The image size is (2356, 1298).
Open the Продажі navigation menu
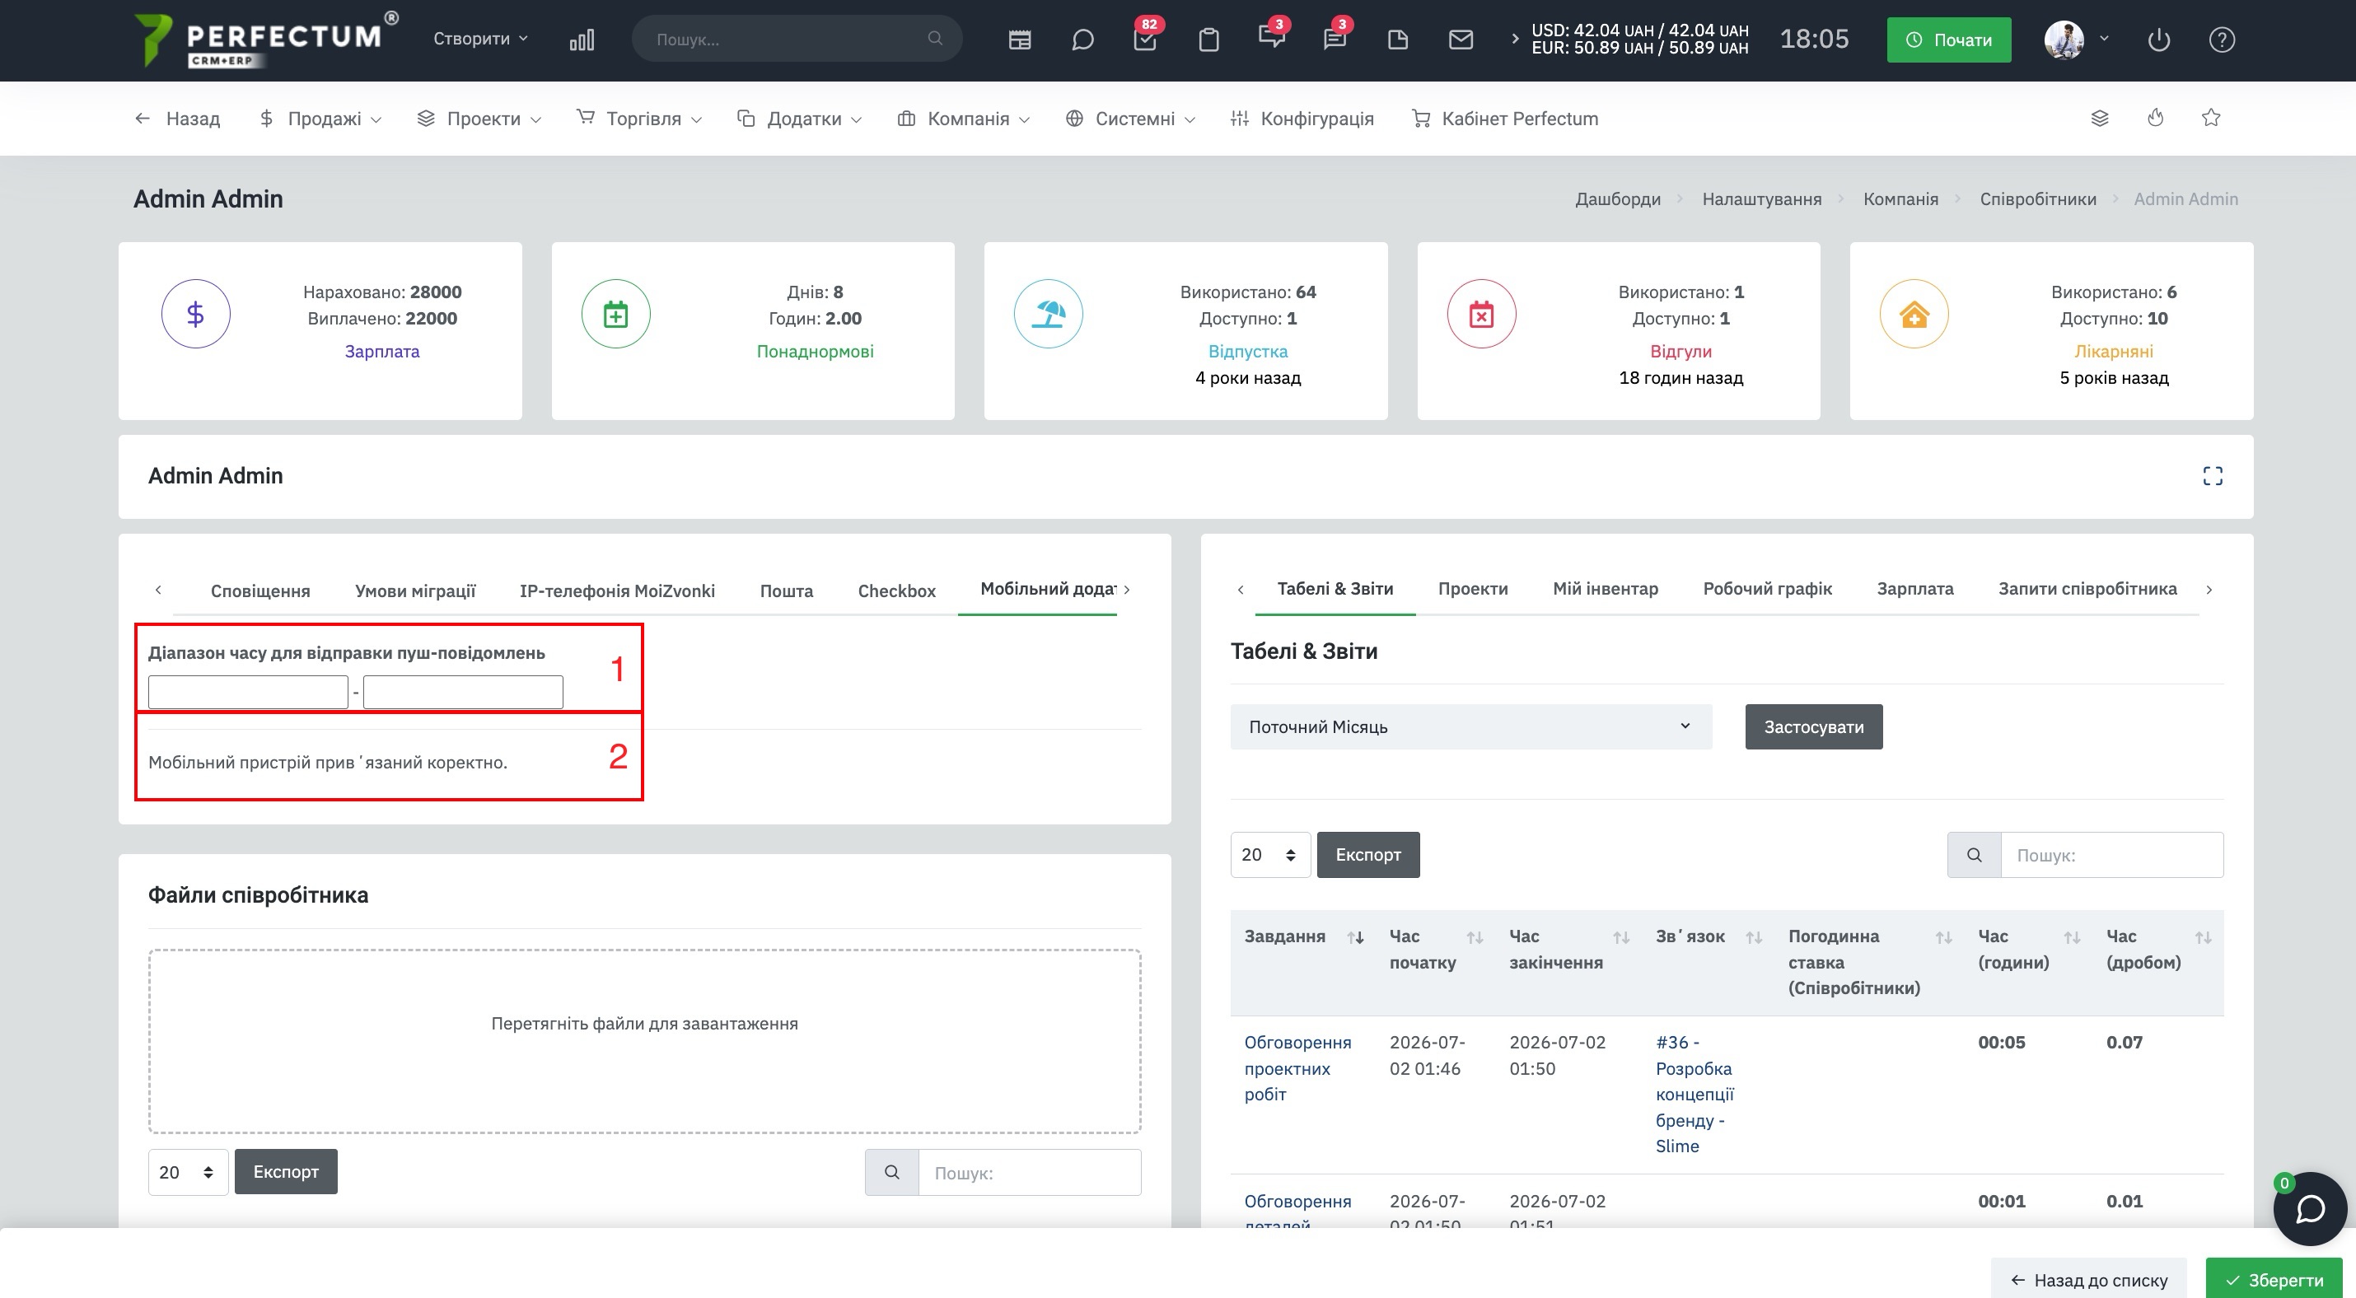[320, 118]
